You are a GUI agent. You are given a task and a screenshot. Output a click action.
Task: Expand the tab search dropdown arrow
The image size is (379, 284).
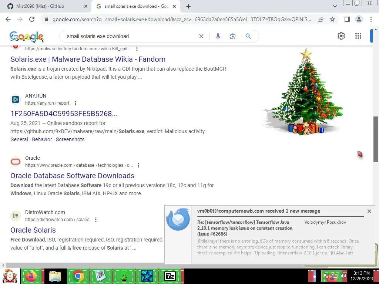[335, 7]
